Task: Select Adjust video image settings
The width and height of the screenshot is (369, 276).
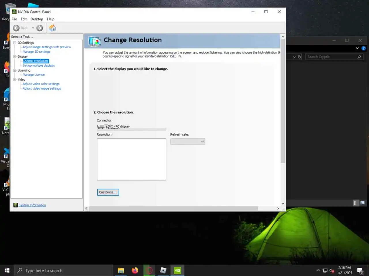Action: click(x=42, y=89)
